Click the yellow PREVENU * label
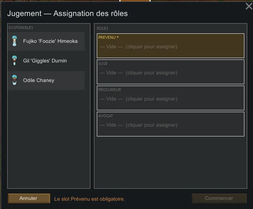 [108, 37]
